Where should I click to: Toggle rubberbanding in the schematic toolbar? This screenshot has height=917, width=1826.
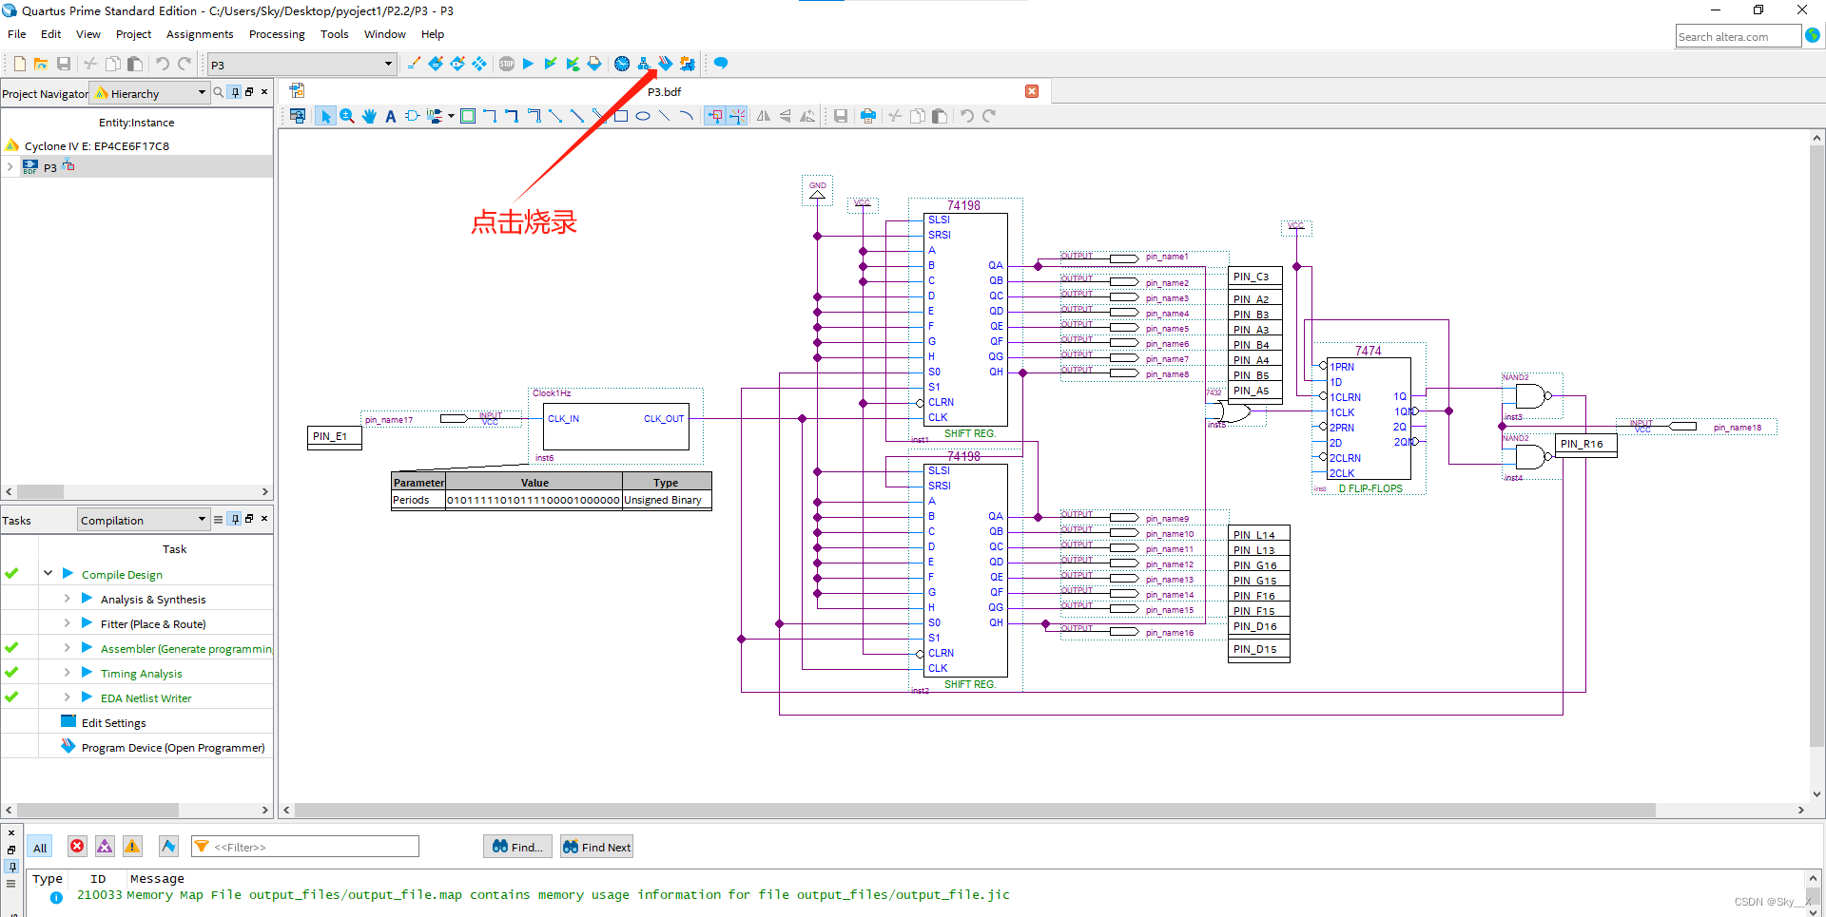point(716,115)
